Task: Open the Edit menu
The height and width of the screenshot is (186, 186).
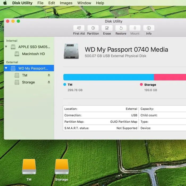Action: (x=52, y=3)
